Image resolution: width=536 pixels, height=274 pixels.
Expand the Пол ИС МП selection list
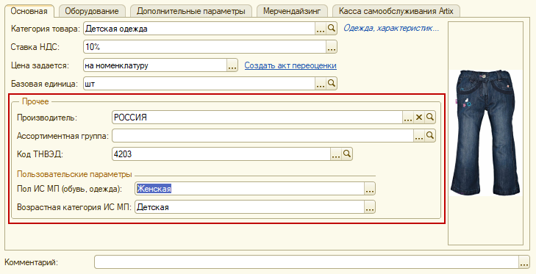[x=370, y=189]
